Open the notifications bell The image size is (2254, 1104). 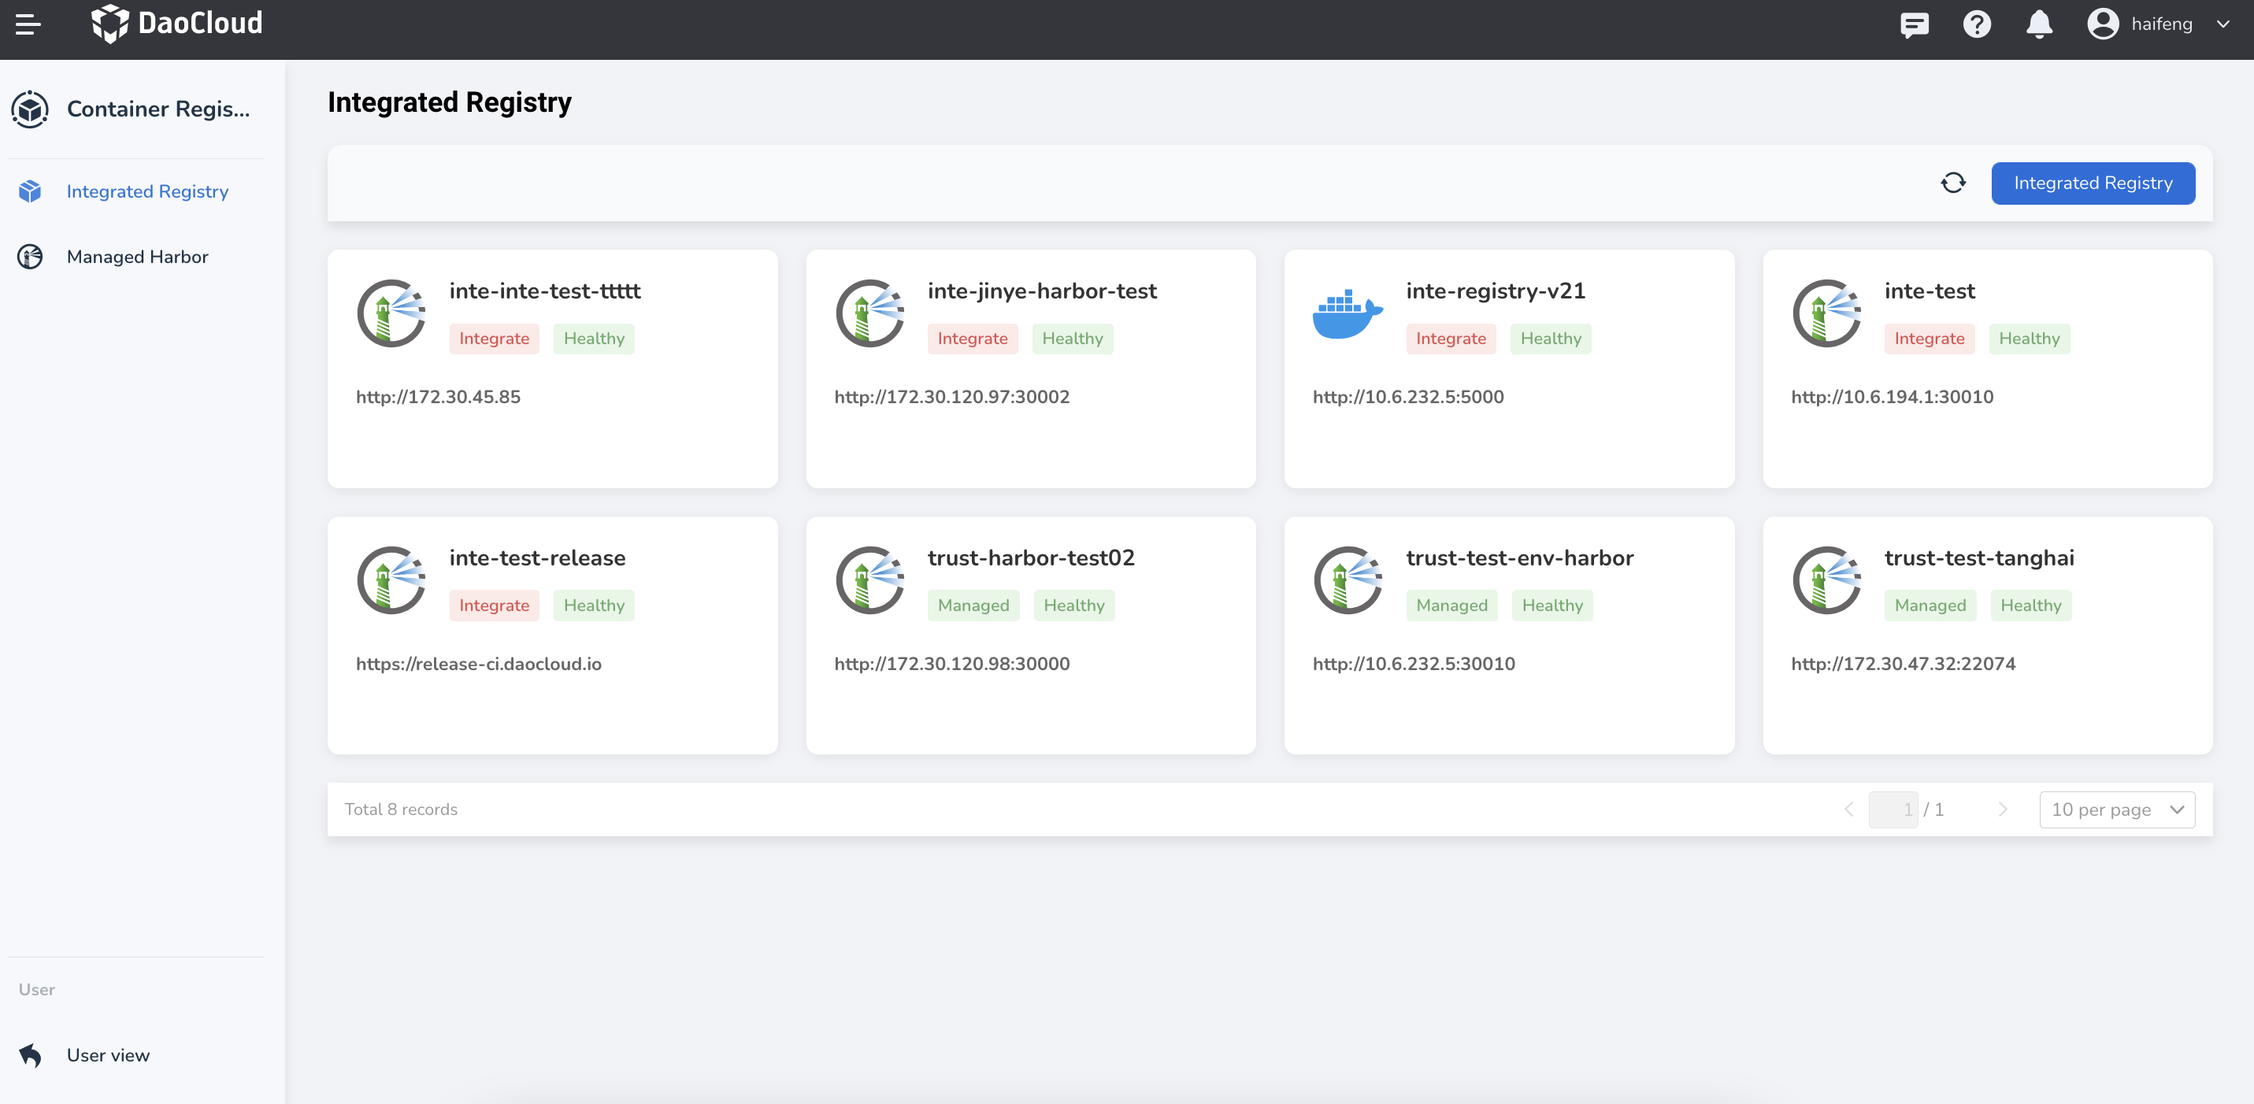pyautogui.click(x=2039, y=24)
